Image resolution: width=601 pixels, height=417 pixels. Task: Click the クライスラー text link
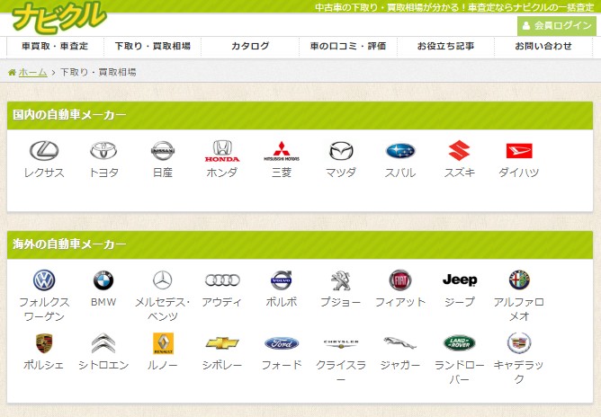coord(341,371)
